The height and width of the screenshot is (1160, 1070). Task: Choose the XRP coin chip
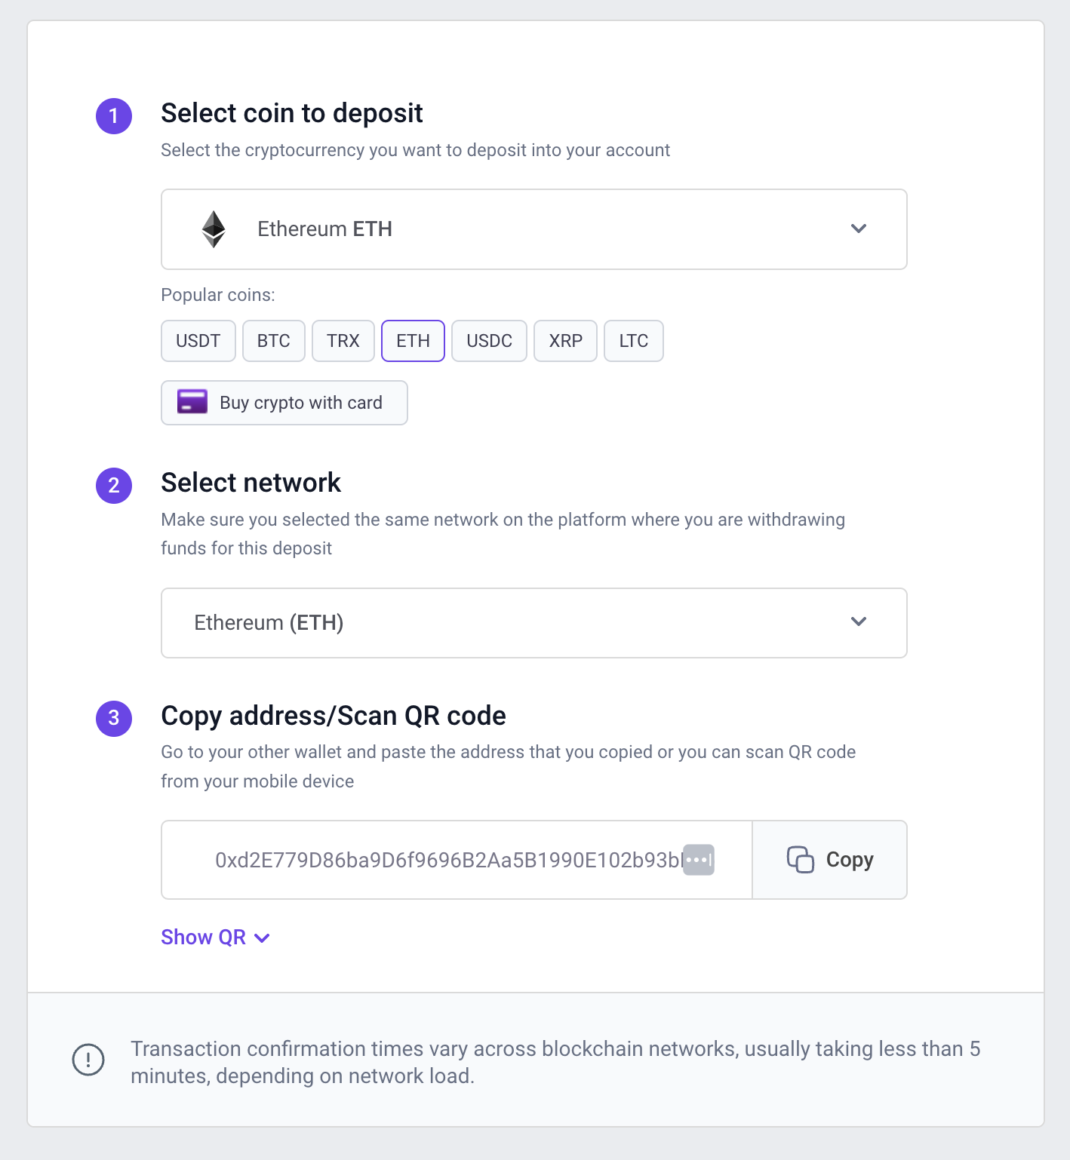coord(565,341)
